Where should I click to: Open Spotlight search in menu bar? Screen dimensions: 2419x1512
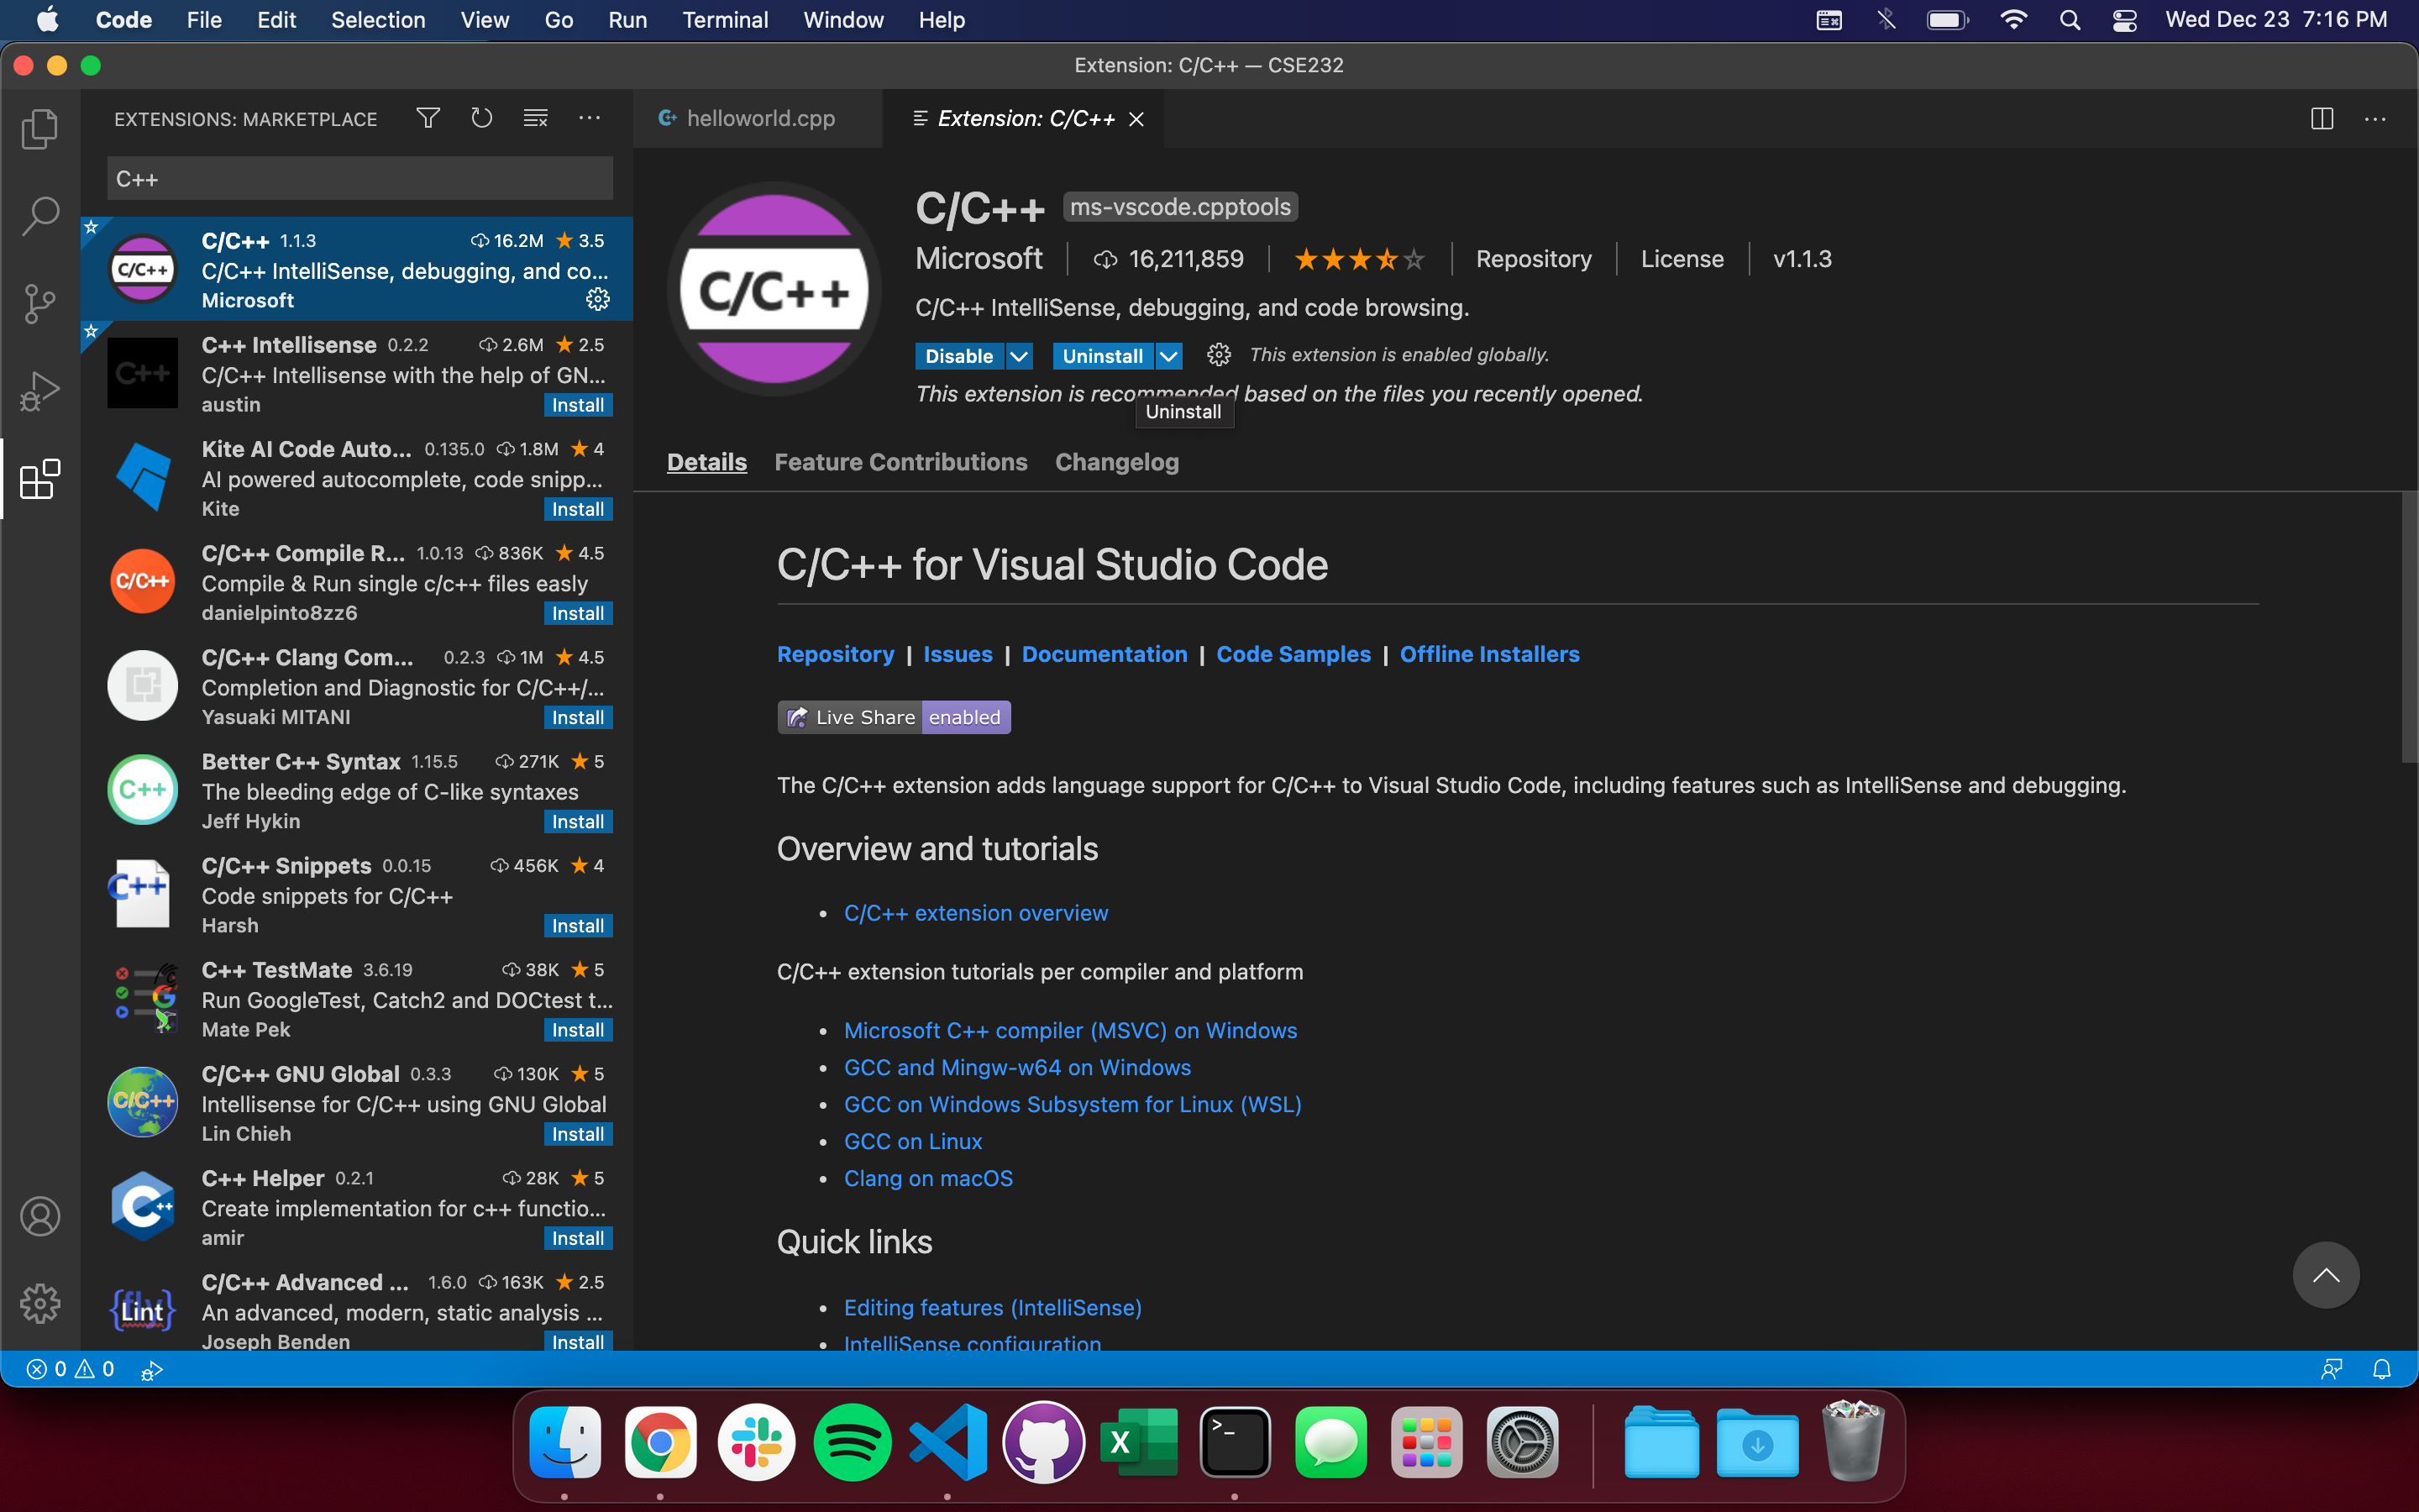coord(2070,20)
